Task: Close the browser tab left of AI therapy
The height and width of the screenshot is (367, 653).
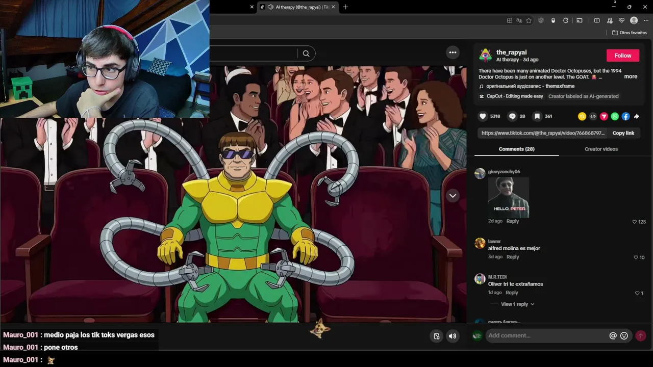Action: [252, 7]
